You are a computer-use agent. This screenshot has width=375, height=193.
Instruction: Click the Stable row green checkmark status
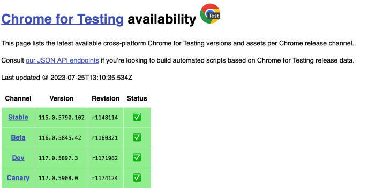pos(137,117)
